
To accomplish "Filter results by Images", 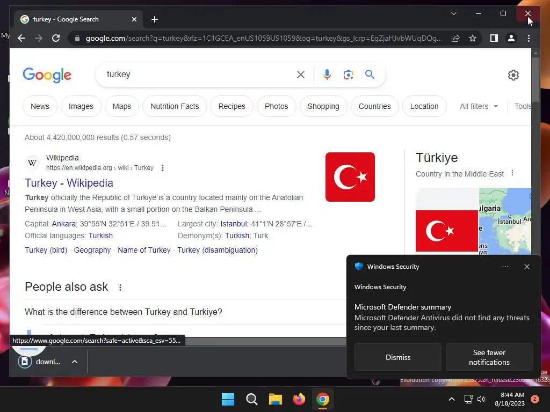I will [x=81, y=106].
